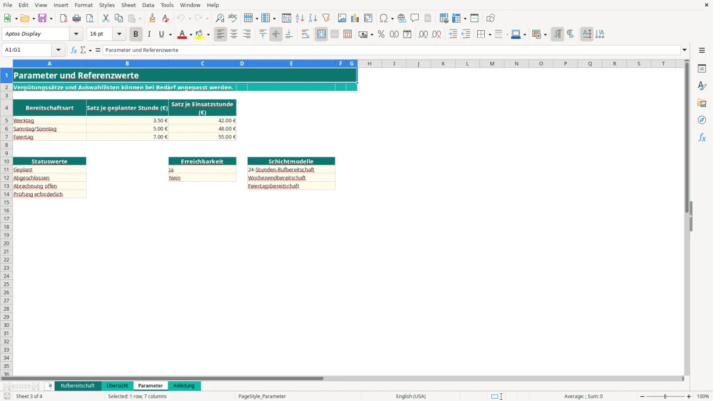Open the Data menu
713x401 pixels.
tap(148, 5)
